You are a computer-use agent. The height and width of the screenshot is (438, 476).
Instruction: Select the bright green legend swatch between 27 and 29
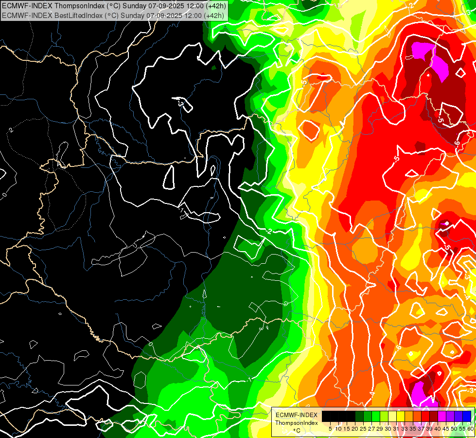(376, 416)
